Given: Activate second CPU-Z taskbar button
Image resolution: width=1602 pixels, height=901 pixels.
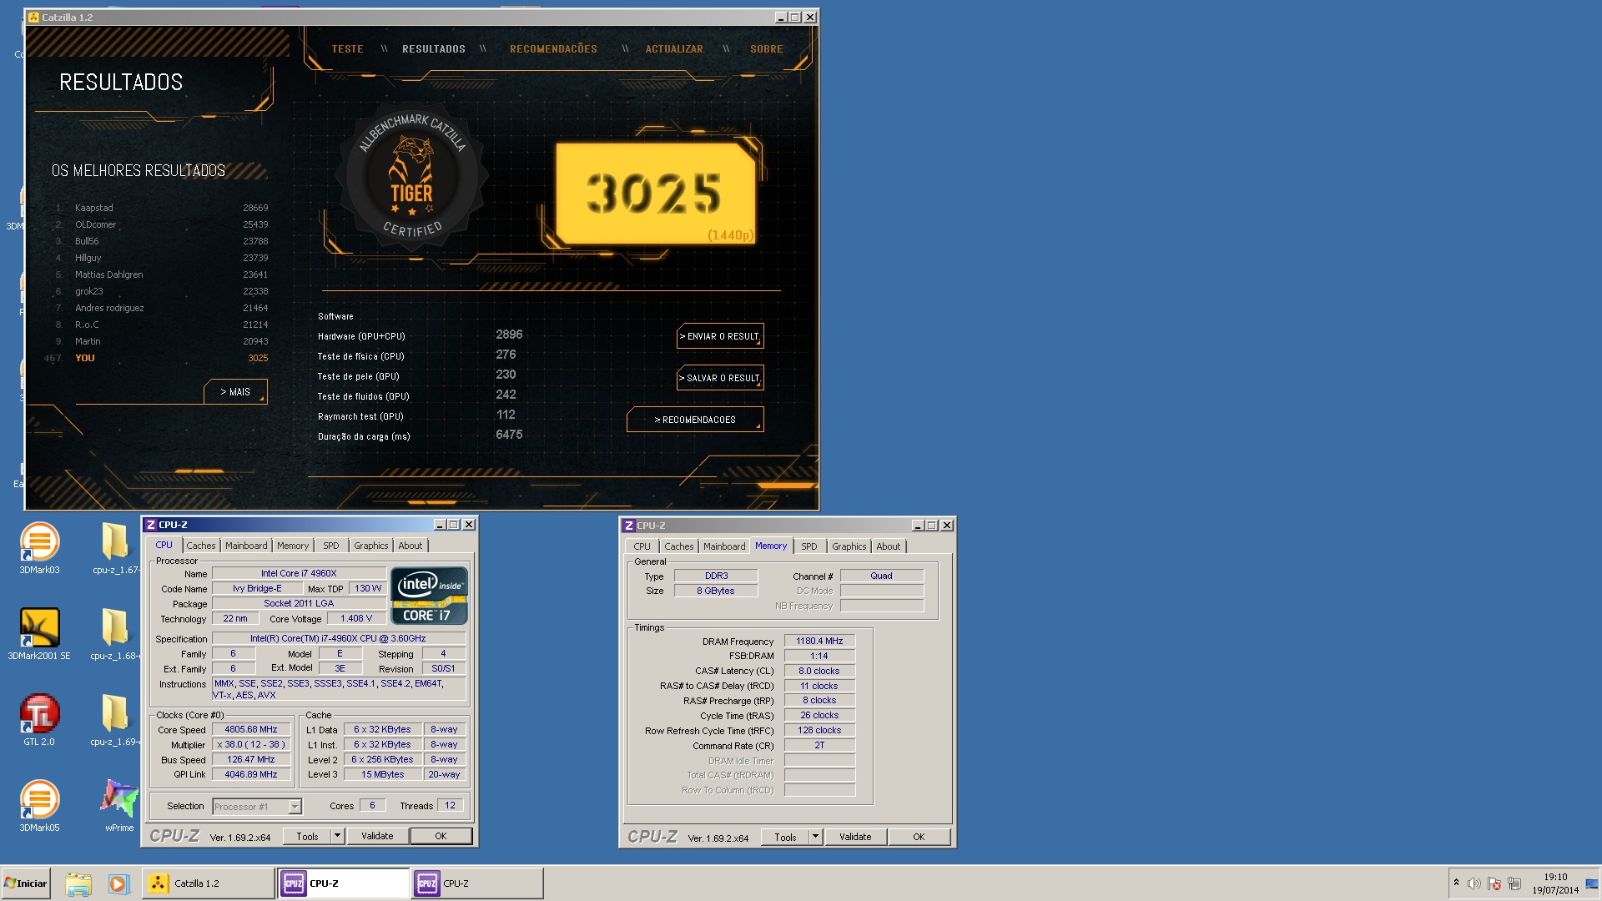Looking at the screenshot, I should point(477,883).
